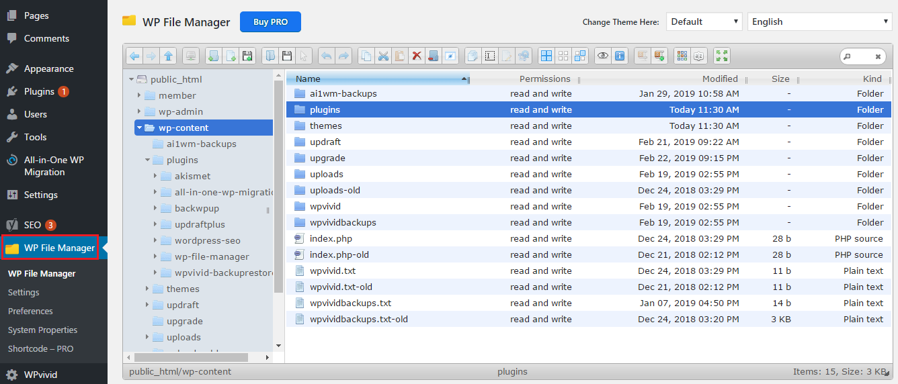Click the tree panel vertical scrollbar

(279, 187)
